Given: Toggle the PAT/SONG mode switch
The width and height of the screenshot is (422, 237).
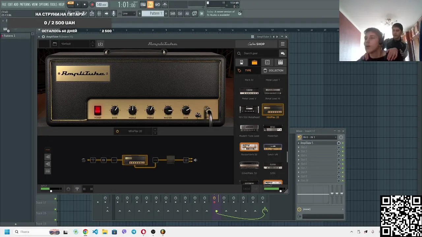Looking at the screenshot, I should [71, 4].
